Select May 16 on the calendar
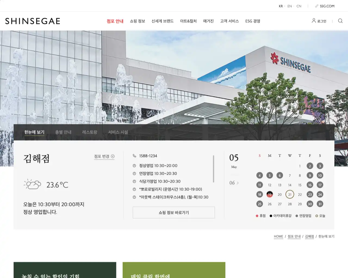Screen dimensions: 348x278 (x=310, y=185)
